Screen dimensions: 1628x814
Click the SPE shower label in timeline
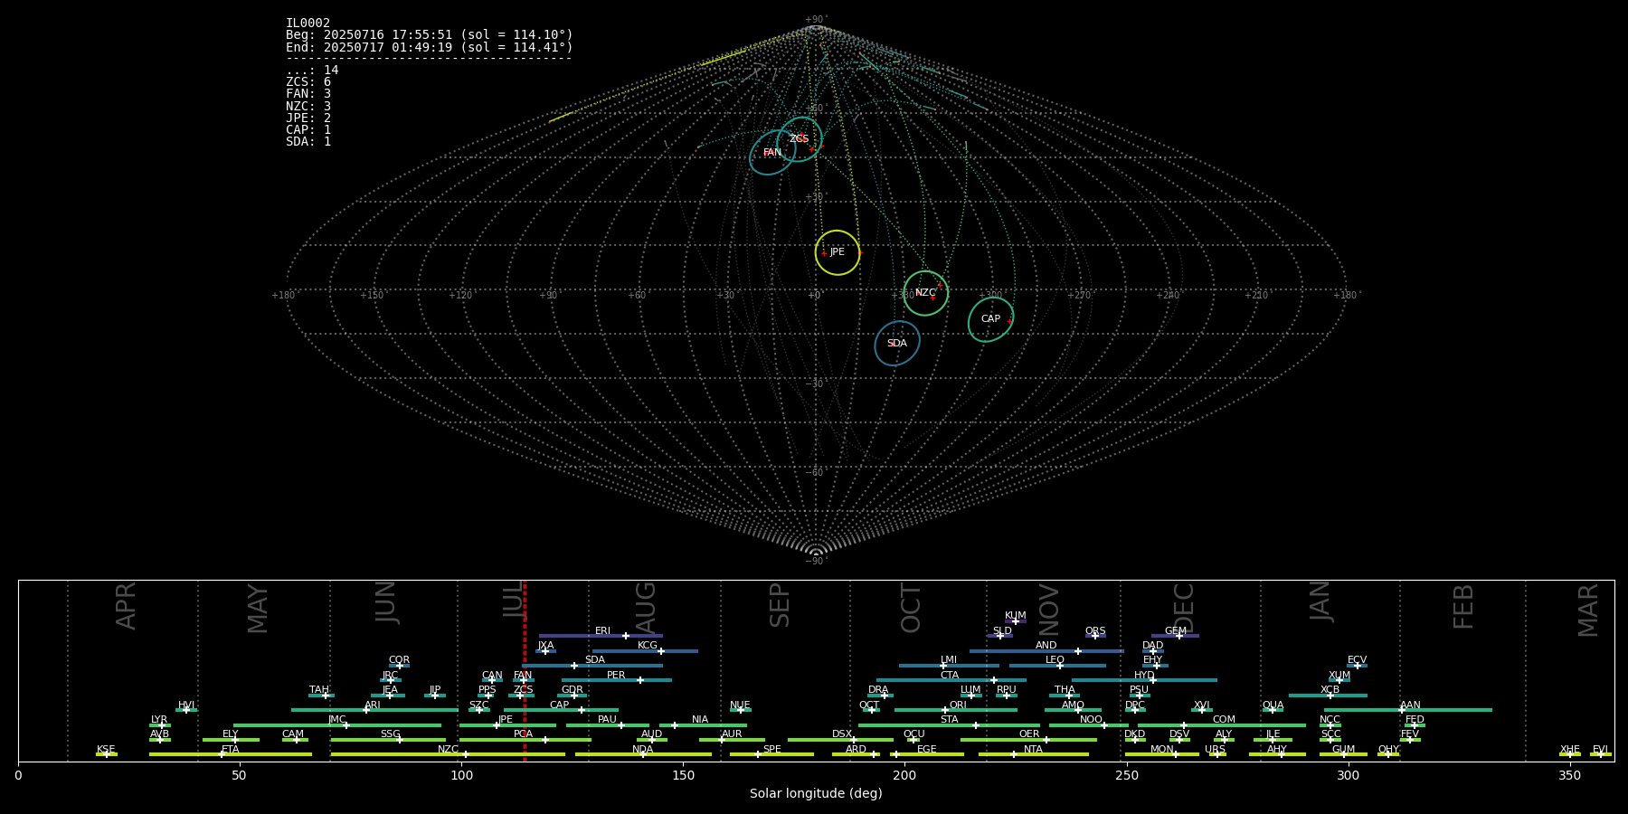[x=771, y=750]
